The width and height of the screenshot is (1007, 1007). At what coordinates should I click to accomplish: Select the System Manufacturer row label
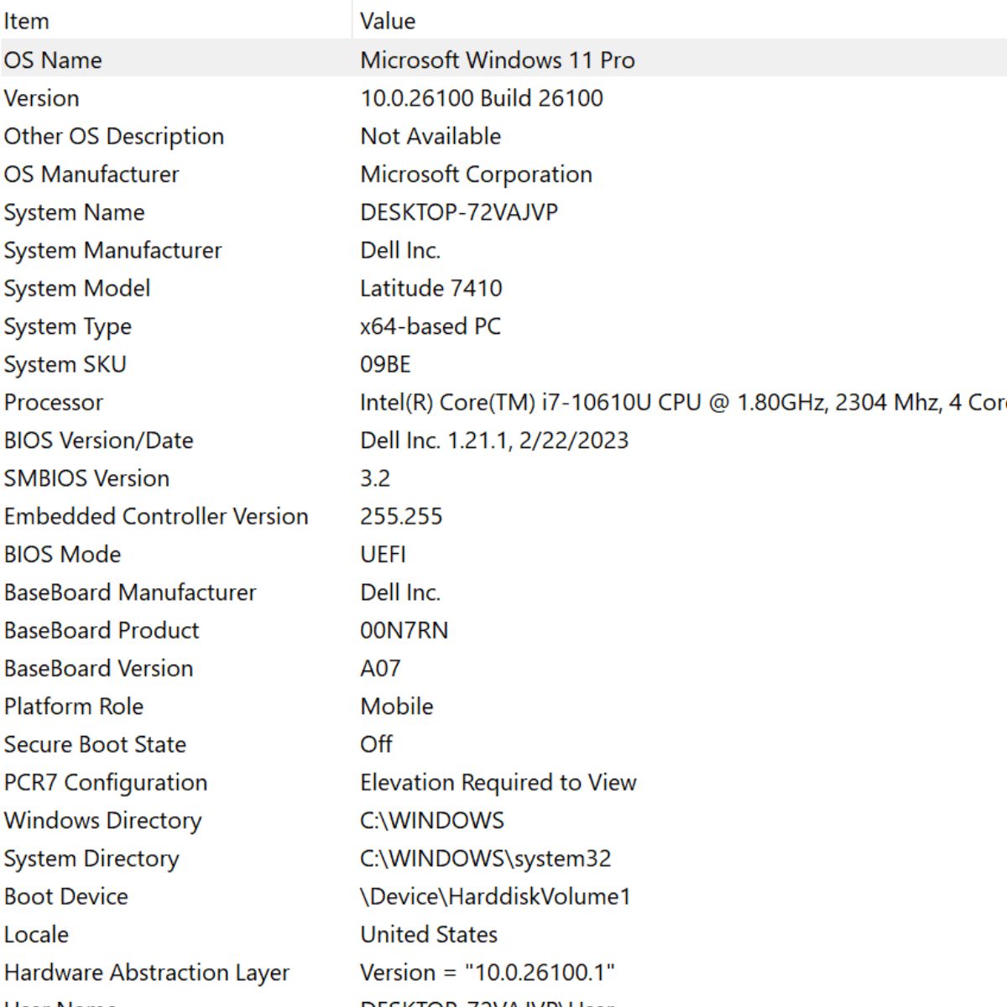pyautogui.click(x=112, y=250)
